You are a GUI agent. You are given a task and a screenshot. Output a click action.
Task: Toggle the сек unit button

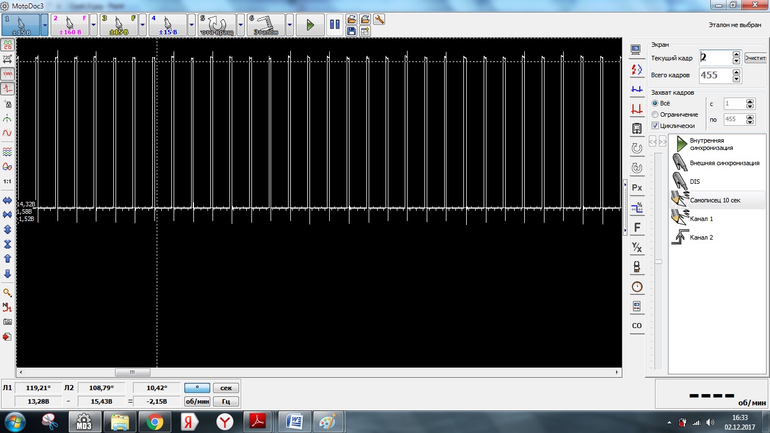(226, 388)
